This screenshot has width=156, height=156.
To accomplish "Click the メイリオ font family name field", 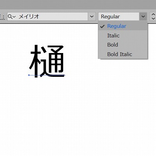I will click(x=48, y=16).
